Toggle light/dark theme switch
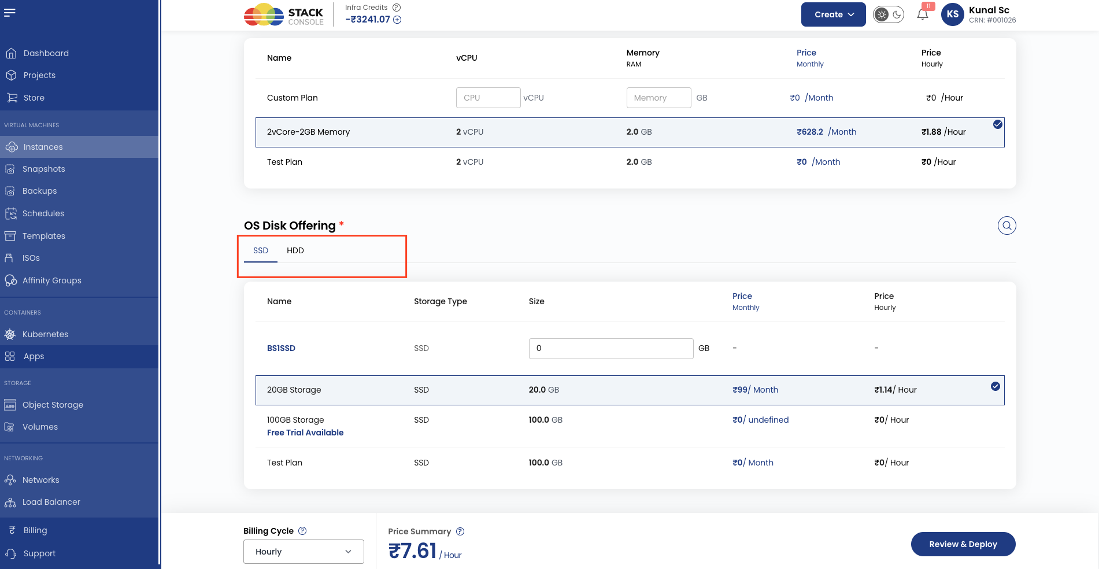The width and height of the screenshot is (1099, 569). coord(889,14)
